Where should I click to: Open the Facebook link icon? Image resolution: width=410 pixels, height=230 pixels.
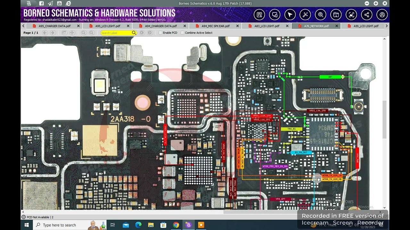pyautogui.click(x=41, y=4)
